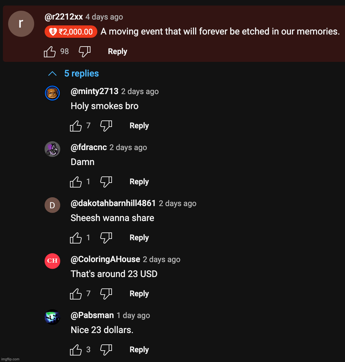Like the 'Holy smokes bro' reply

76,126
